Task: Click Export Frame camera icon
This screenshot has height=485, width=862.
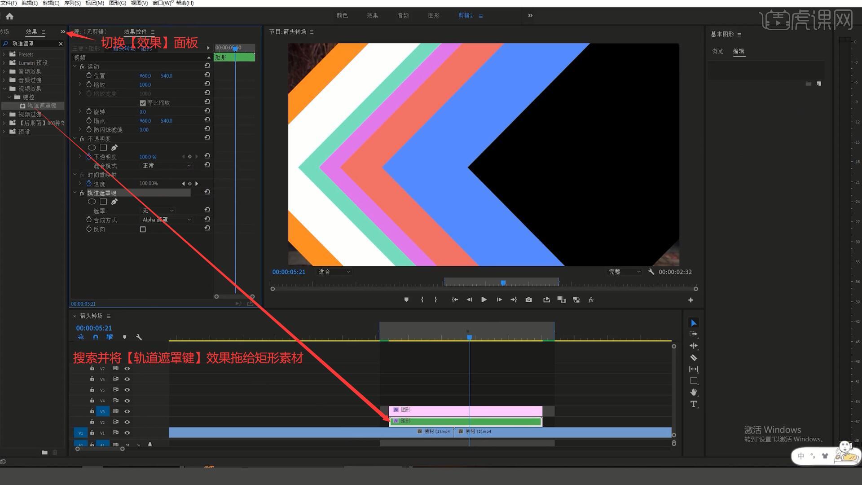Action: coord(529,300)
